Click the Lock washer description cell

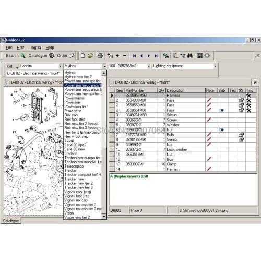[185, 149]
